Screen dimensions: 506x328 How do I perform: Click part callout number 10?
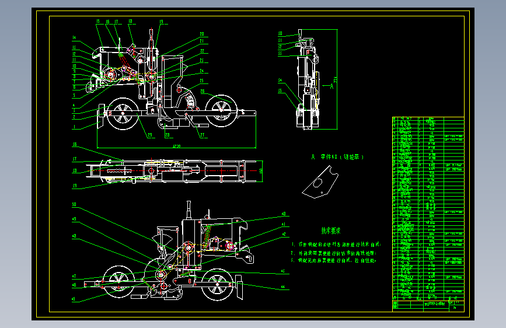(74, 66)
